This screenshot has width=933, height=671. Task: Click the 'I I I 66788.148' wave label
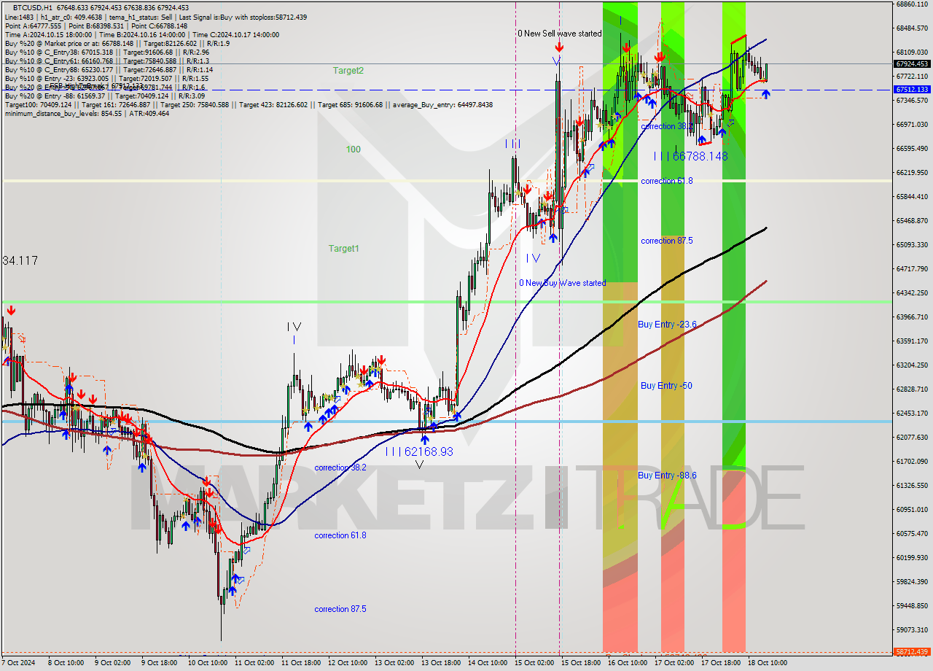pyautogui.click(x=690, y=156)
